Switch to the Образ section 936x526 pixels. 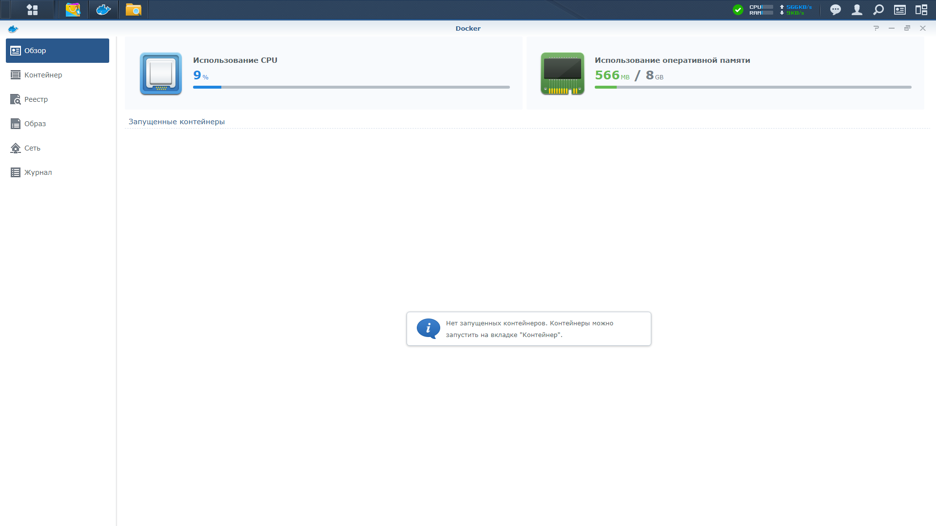(x=35, y=124)
